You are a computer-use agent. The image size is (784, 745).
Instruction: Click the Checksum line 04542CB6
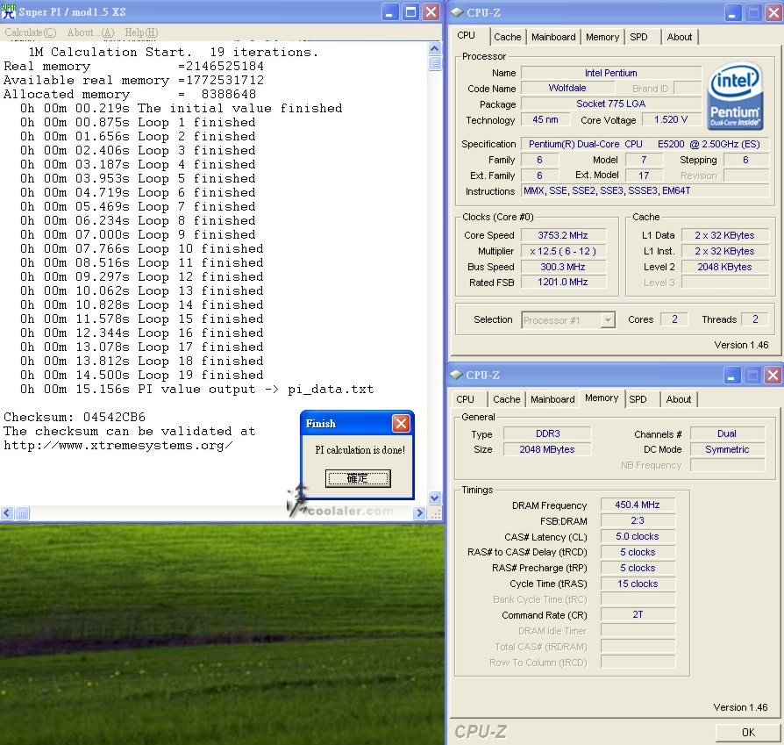75,418
